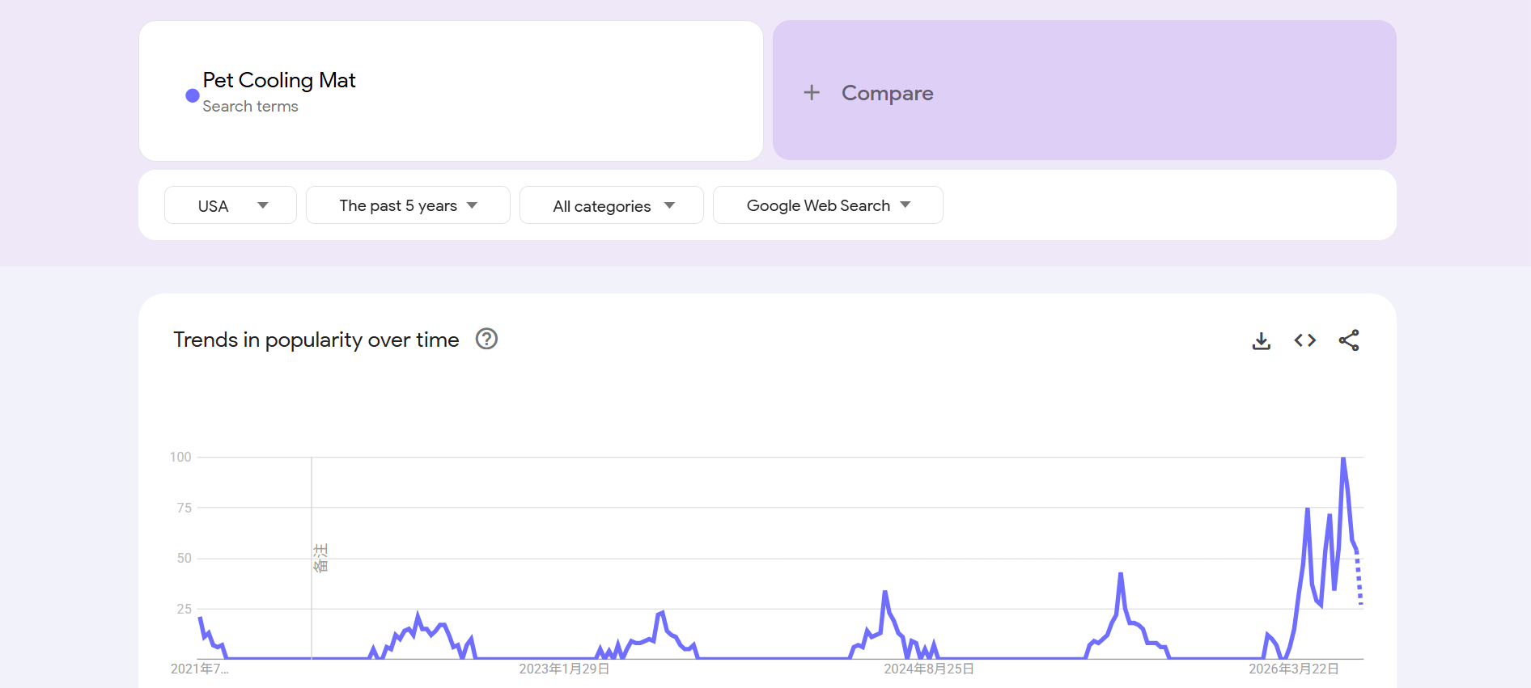The image size is (1531, 688).
Task: Open the embed code icon
Action: coord(1304,340)
